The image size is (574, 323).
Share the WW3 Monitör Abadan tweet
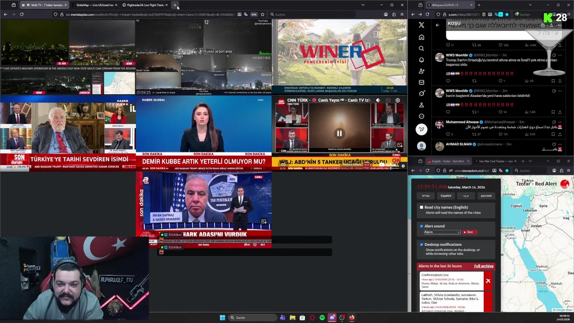tap(559, 112)
